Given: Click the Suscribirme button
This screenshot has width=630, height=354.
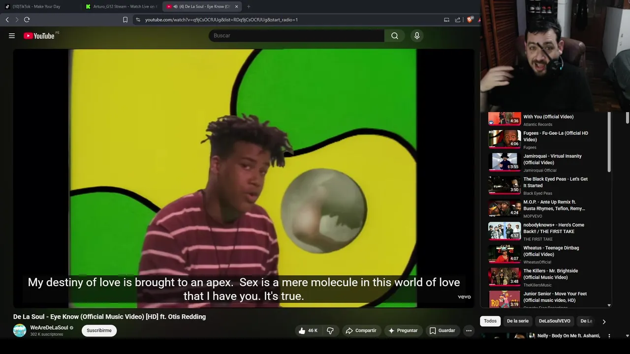Looking at the screenshot, I should [x=99, y=330].
